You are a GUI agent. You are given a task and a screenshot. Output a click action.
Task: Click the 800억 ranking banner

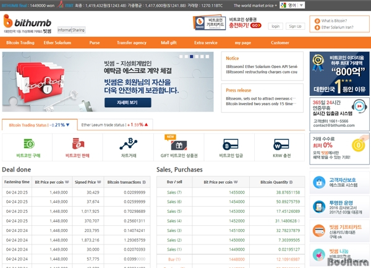tap(339, 74)
